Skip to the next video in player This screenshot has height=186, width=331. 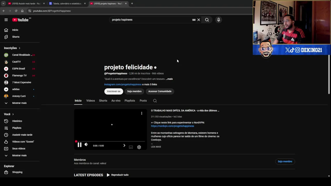point(124,145)
